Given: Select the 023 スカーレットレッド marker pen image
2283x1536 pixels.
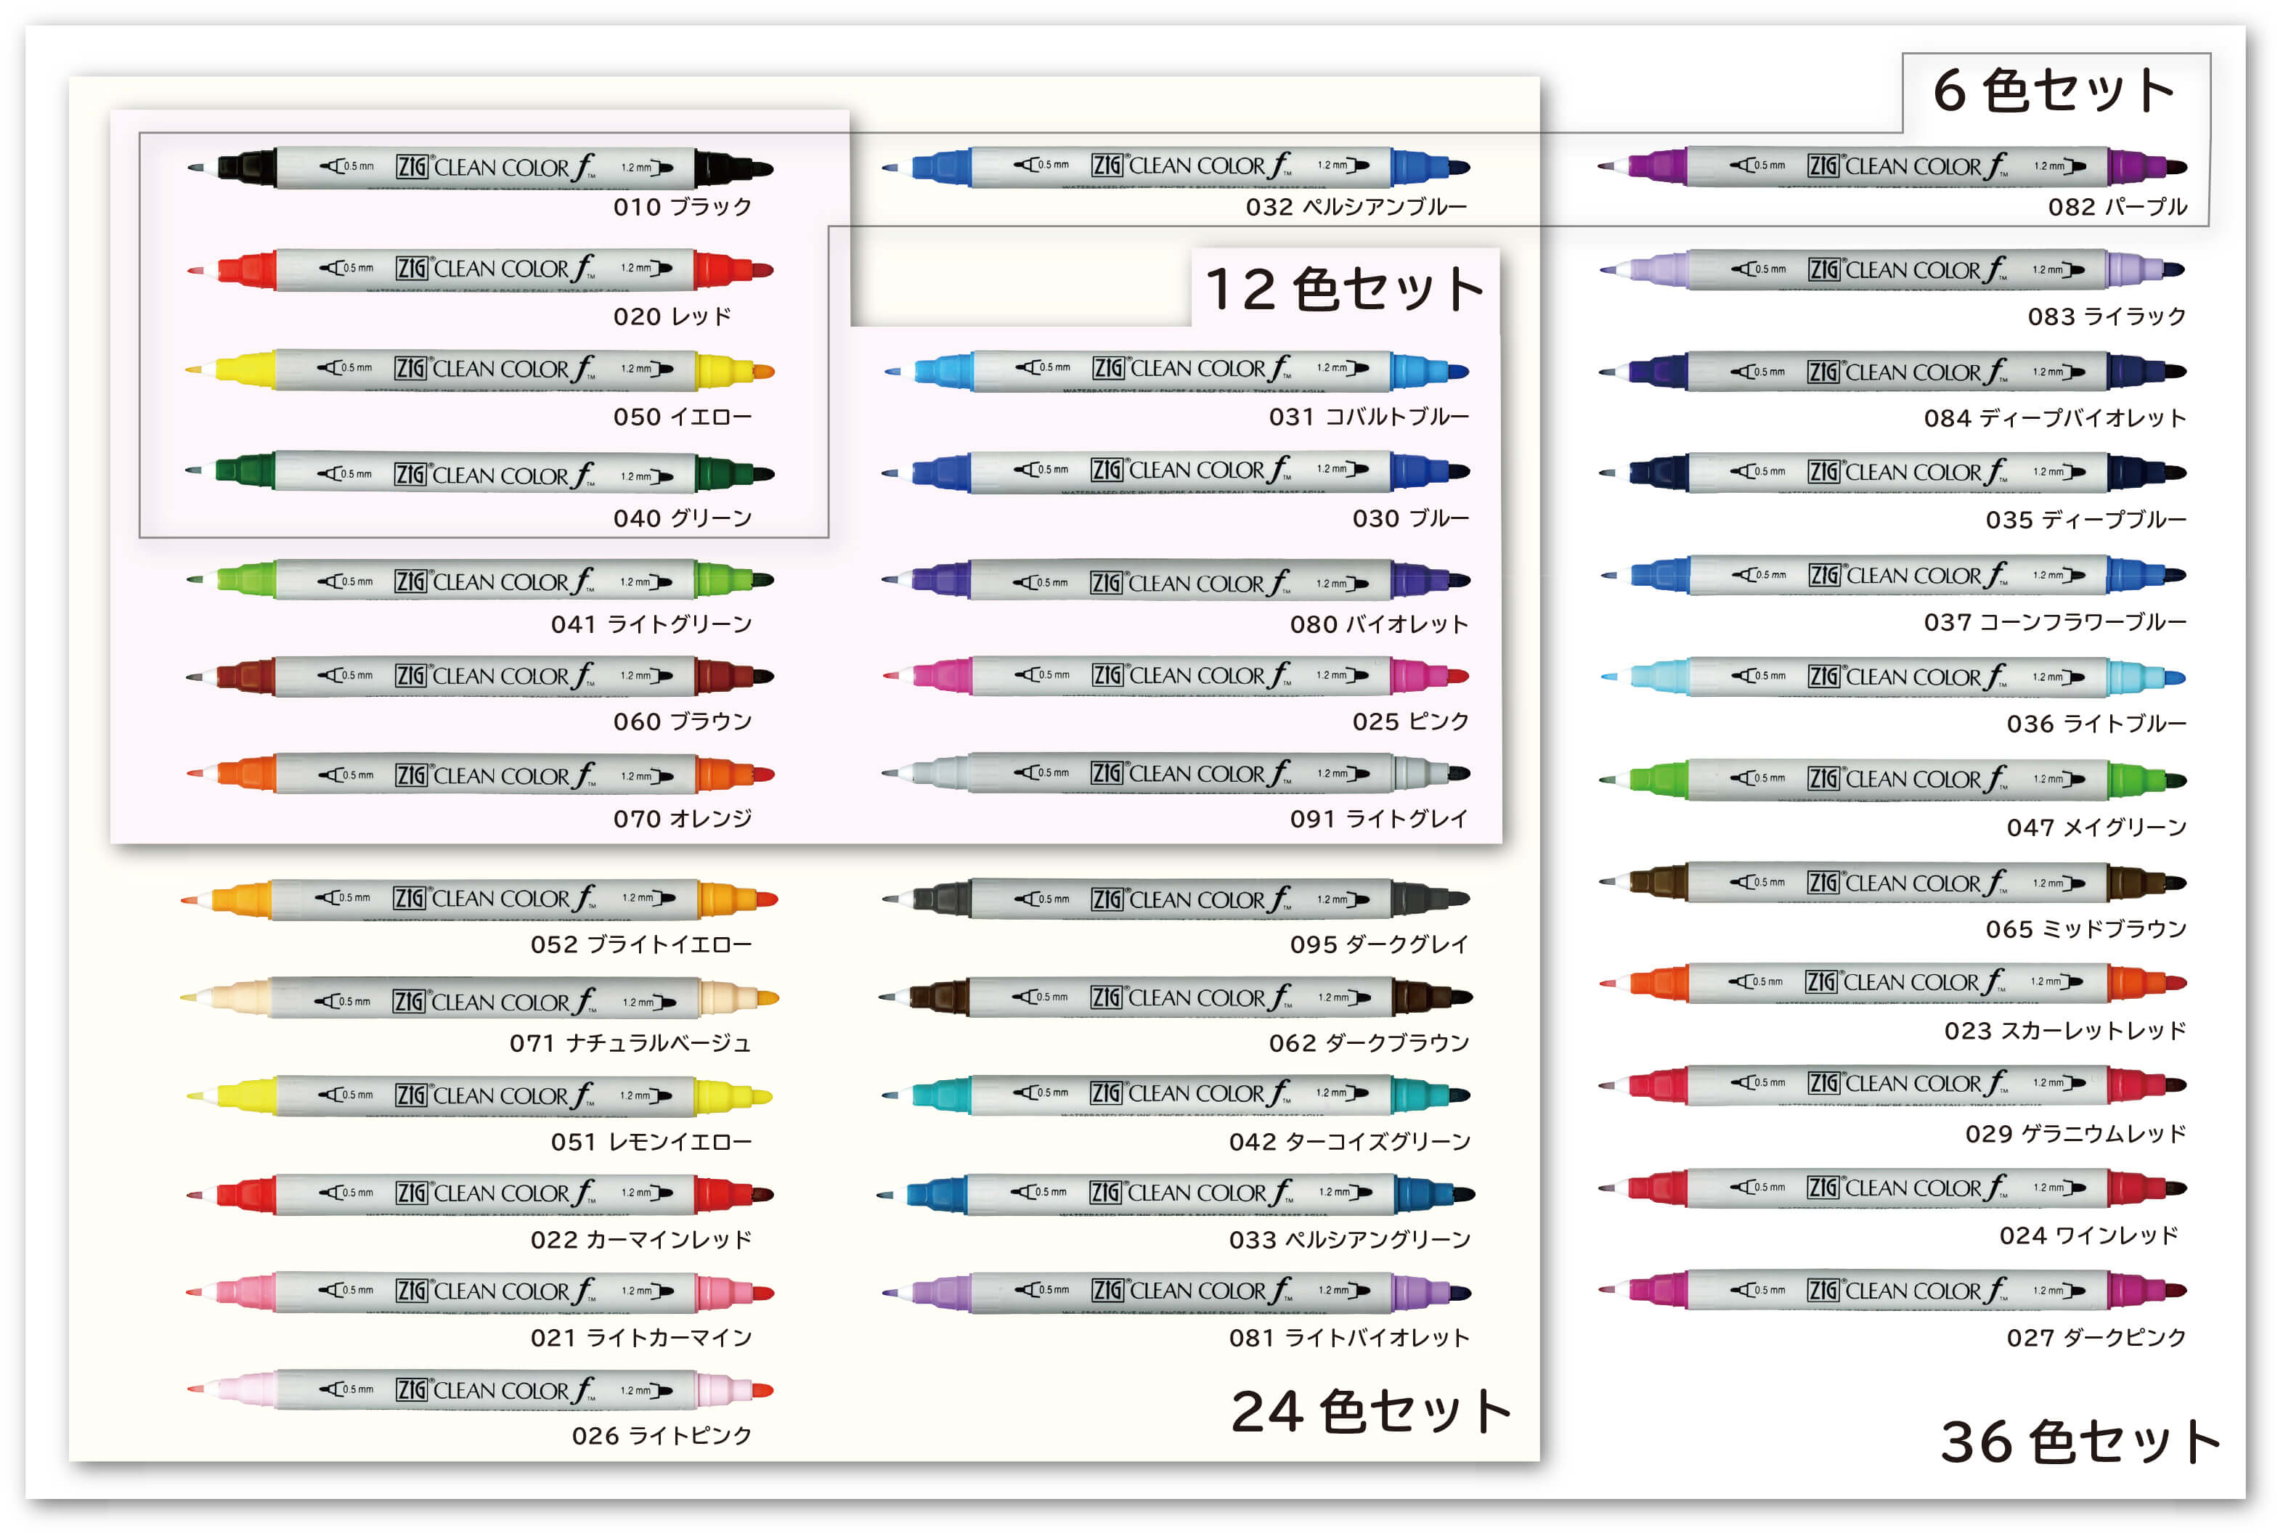Looking at the screenshot, I should (x=1892, y=983).
